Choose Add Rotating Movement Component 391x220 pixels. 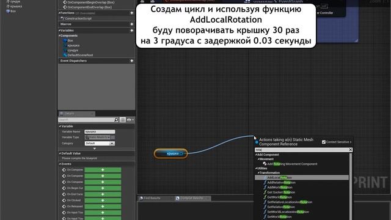292,164
